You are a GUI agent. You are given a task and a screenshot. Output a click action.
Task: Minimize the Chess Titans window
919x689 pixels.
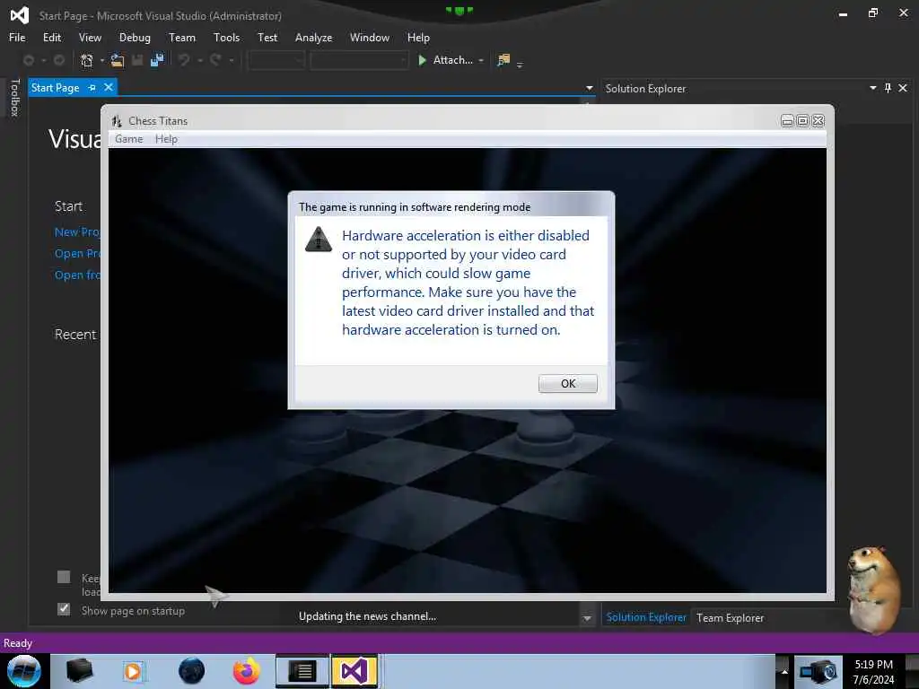tap(787, 121)
